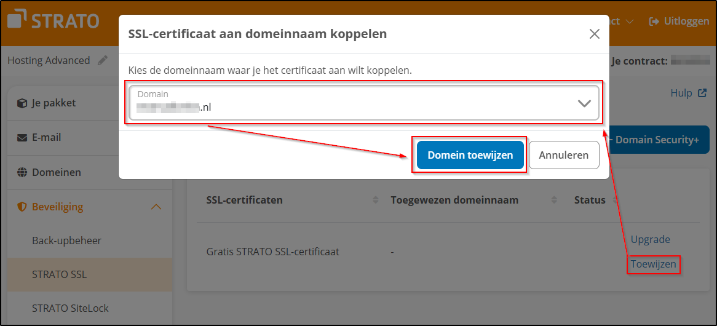Sort by Status column arrows
Image resolution: width=717 pixels, height=326 pixels.
point(614,201)
